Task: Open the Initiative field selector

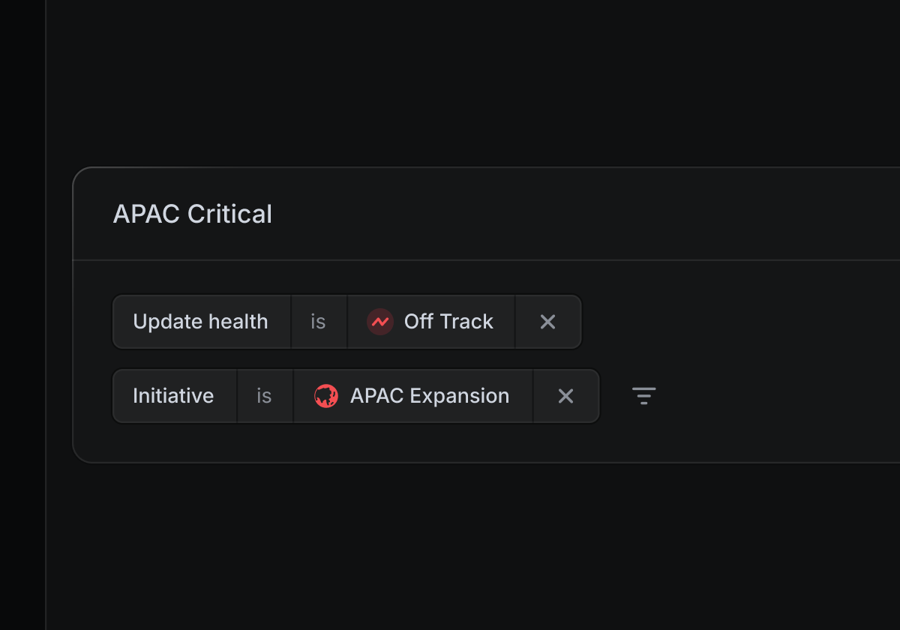Action: pyautogui.click(x=174, y=396)
